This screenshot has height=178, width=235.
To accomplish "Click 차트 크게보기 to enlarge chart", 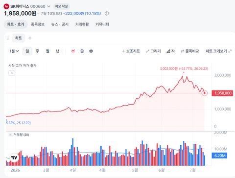I will tap(218, 51).
